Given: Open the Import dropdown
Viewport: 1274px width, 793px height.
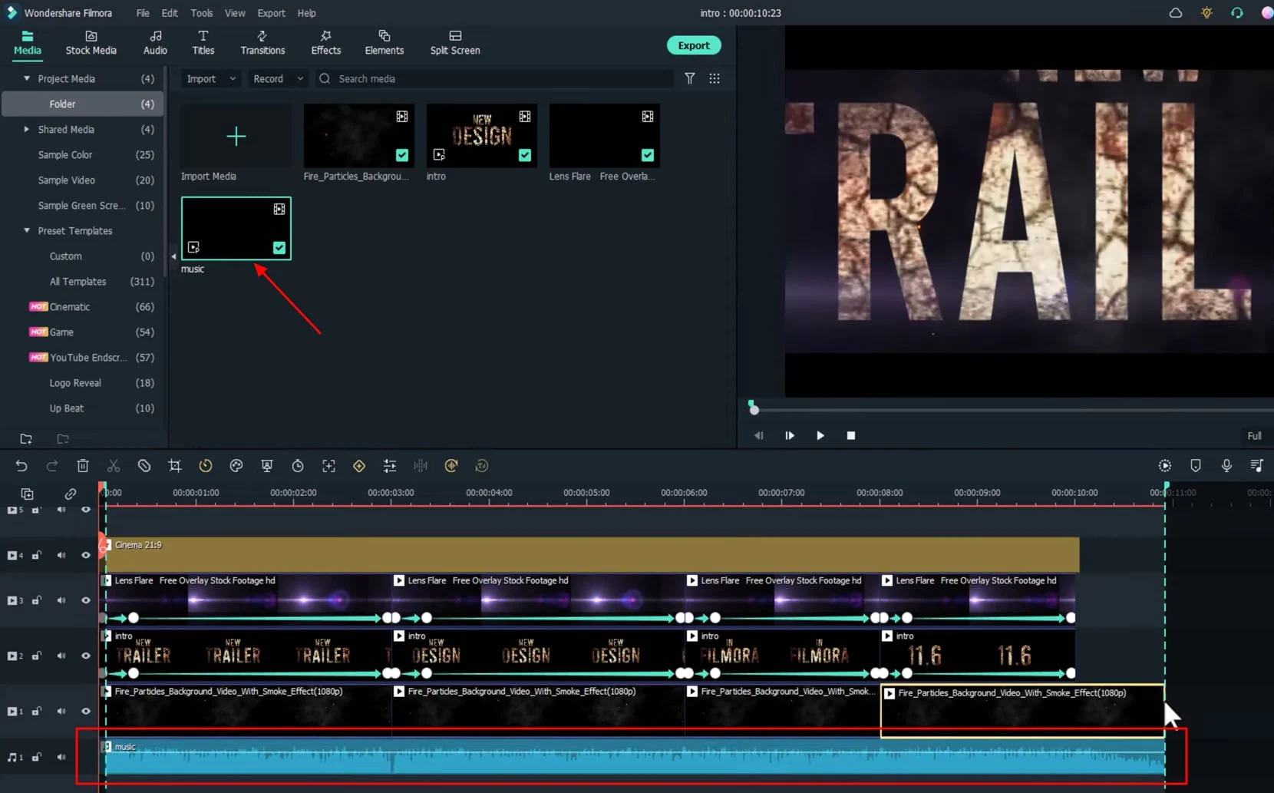Looking at the screenshot, I should coord(211,78).
